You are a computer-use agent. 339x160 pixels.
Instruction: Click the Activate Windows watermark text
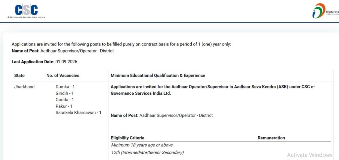click(x=310, y=155)
